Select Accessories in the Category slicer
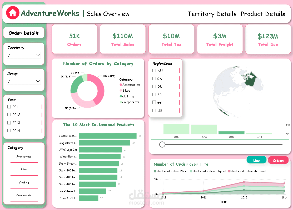 (x=24, y=157)
